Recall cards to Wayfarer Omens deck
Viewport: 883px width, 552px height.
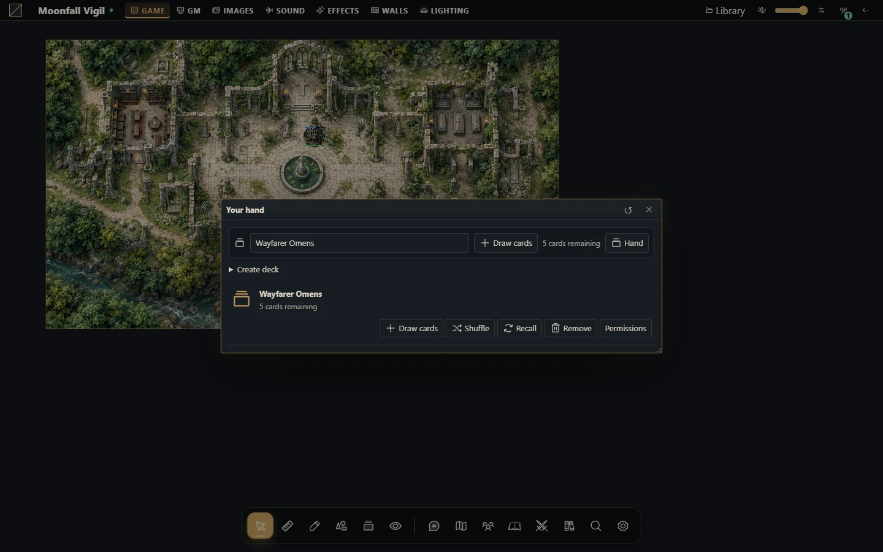pos(520,328)
